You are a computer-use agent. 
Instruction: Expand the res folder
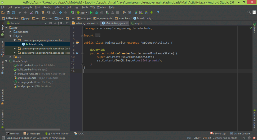tap(11, 57)
